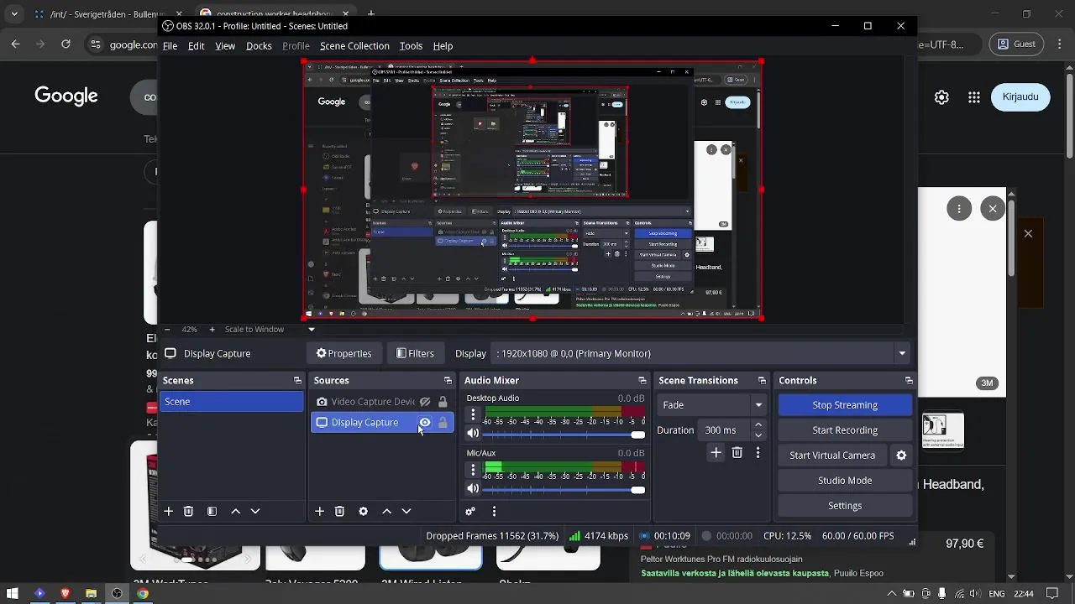Screen dimensions: 1075x604
Task: Toggle lock on Display Capture source
Action: tap(443, 422)
